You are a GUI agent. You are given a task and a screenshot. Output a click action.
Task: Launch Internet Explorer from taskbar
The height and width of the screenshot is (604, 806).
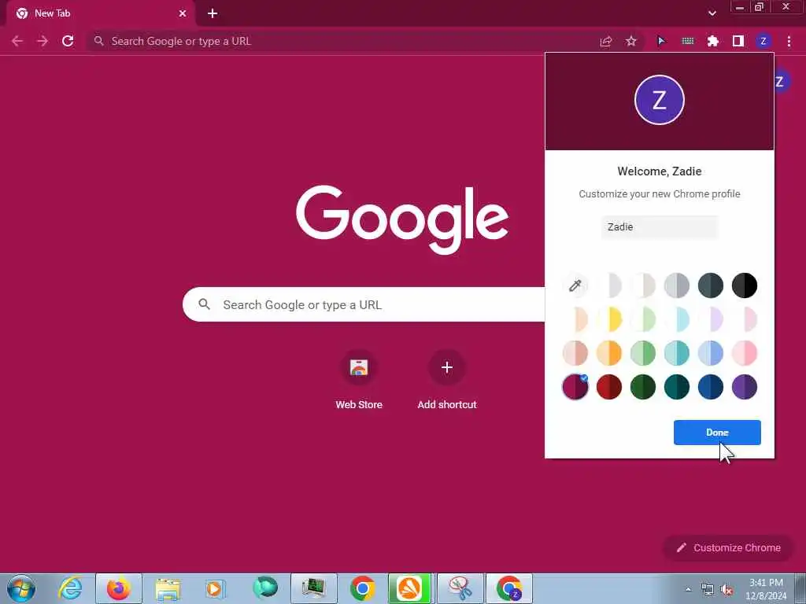(x=70, y=588)
